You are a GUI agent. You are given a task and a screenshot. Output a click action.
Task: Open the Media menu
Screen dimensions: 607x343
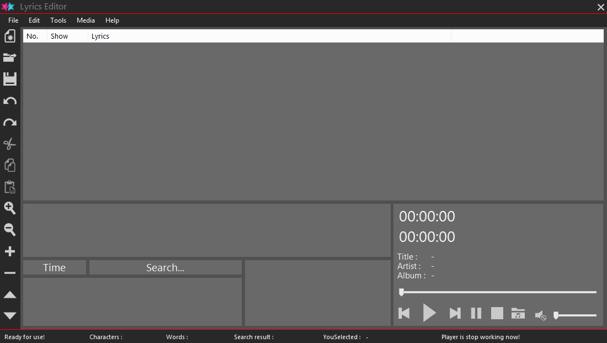(x=86, y=20)
